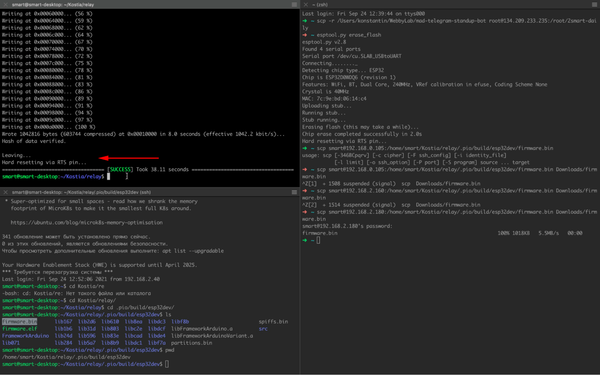Close the esp32dev (ssh) terminal pane
600x375 pixels.
tap(5, 192)
